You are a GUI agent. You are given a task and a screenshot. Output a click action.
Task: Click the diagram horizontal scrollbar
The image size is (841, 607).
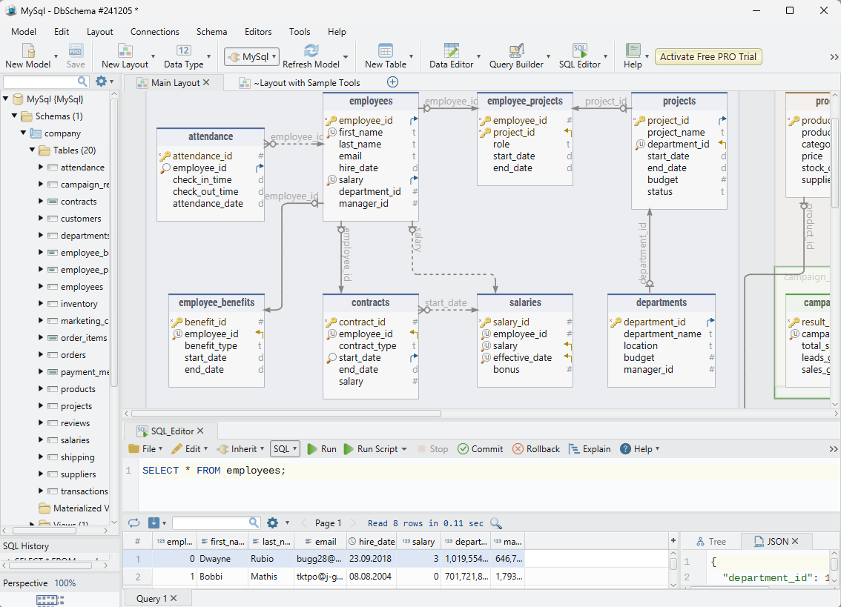tap(286, 414)
